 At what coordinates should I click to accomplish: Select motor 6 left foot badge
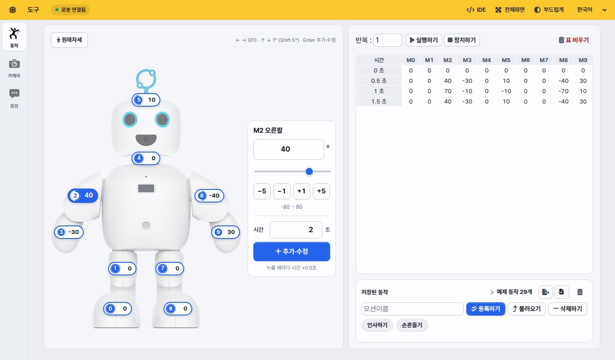point(178,309)
